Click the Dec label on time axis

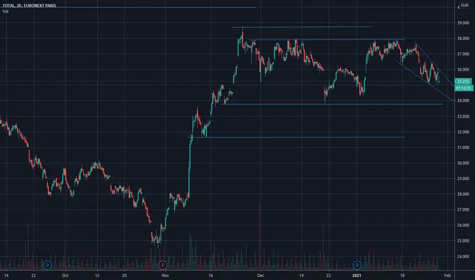click(x=260, y=275)
